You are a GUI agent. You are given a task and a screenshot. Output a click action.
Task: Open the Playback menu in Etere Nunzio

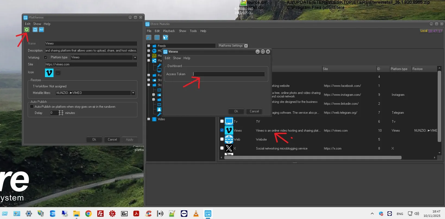coord(169,31)
